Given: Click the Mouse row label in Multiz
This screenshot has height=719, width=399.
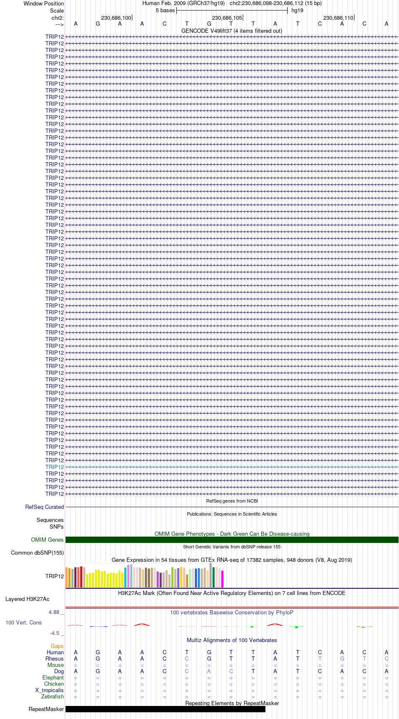Looking at the screenshot, I should pyautogui.click(x=55, y=665).
